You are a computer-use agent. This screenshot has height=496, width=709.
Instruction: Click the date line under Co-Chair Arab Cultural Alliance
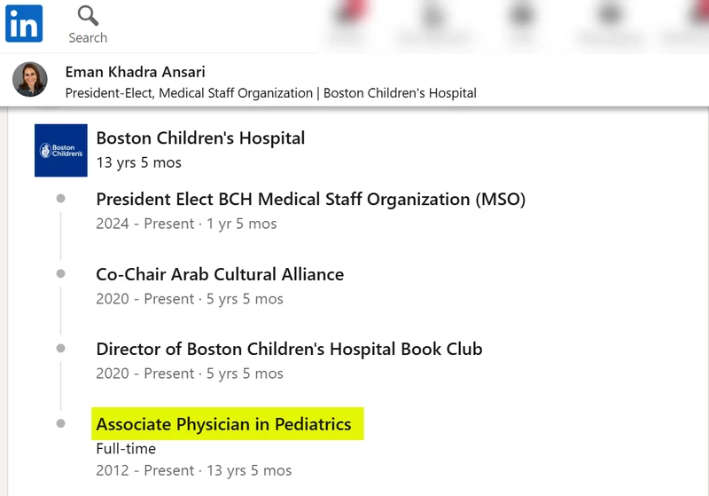[x=190, y=299]
